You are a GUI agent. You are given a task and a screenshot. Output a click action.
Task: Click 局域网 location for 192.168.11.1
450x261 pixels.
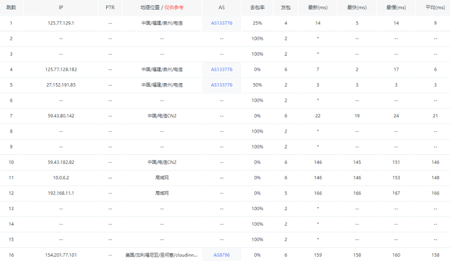[x=162, y=193]
